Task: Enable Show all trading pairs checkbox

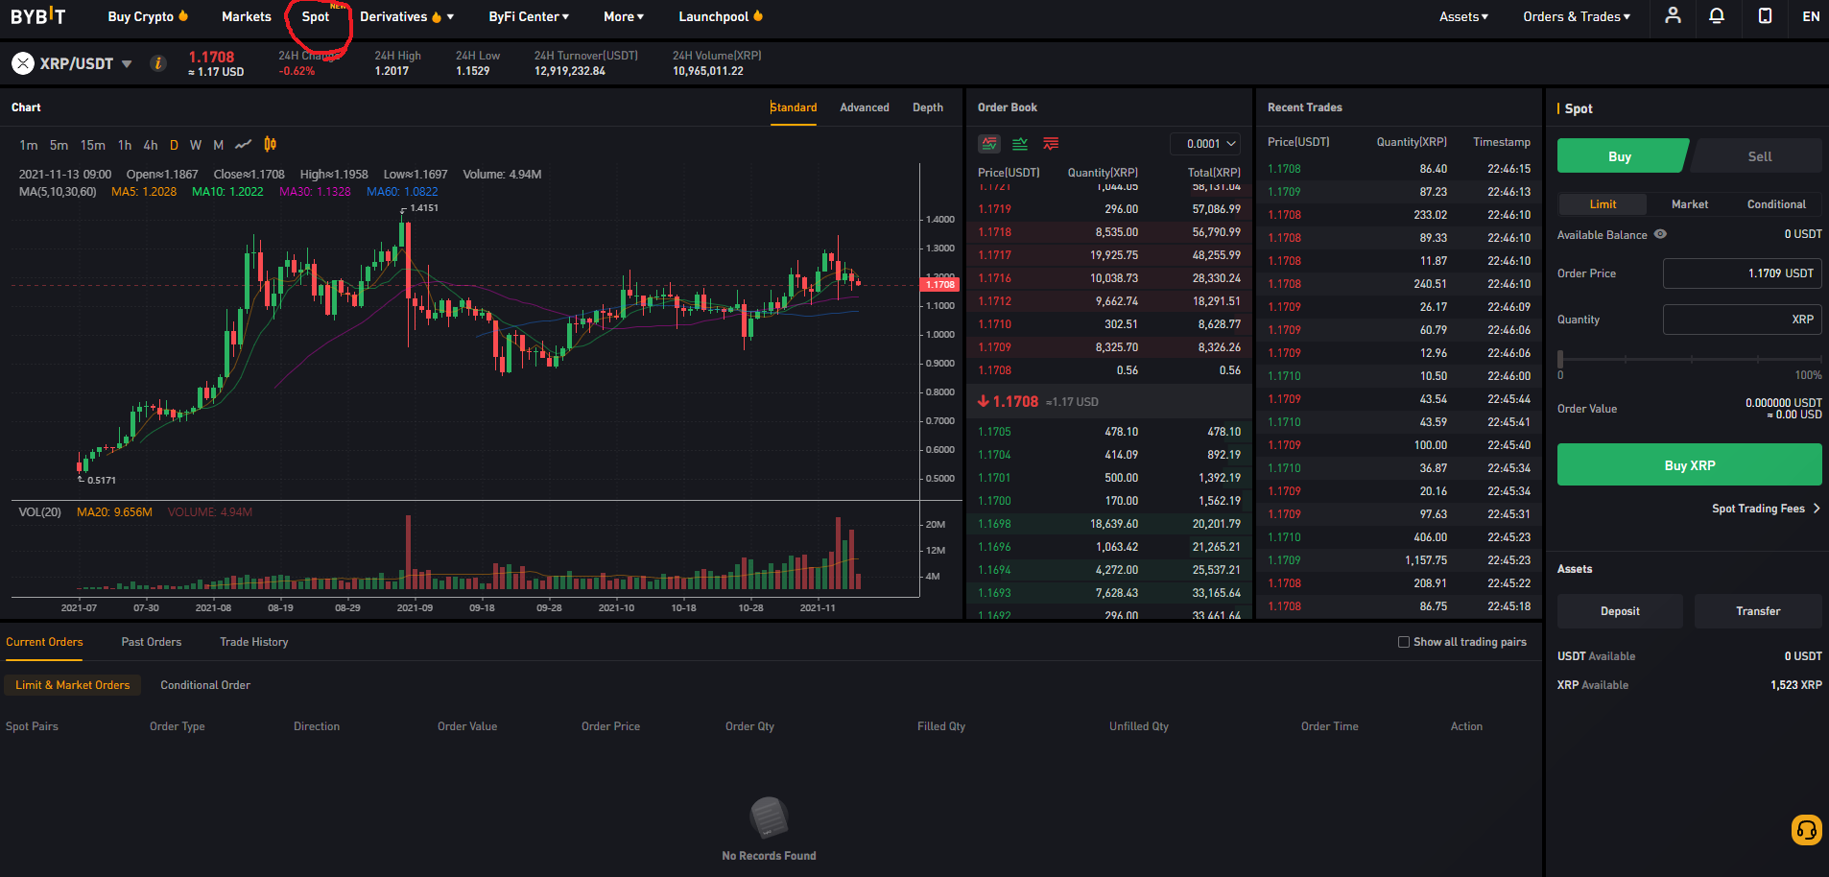Action: 1404,642
